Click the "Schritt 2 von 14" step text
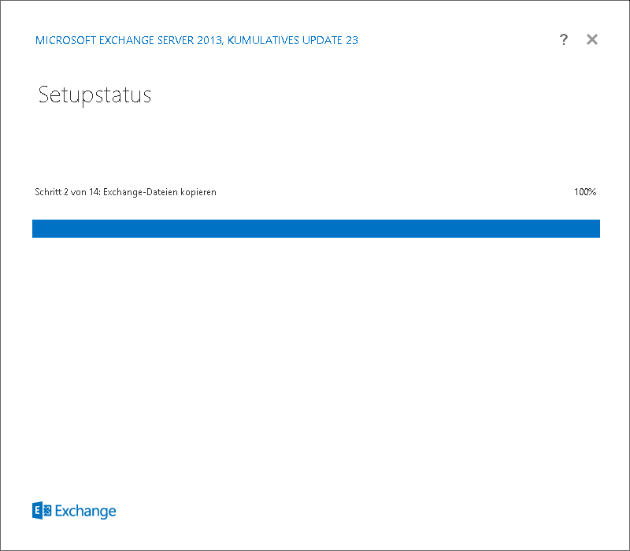Screen dimensions: 630x551 [67, 192]
